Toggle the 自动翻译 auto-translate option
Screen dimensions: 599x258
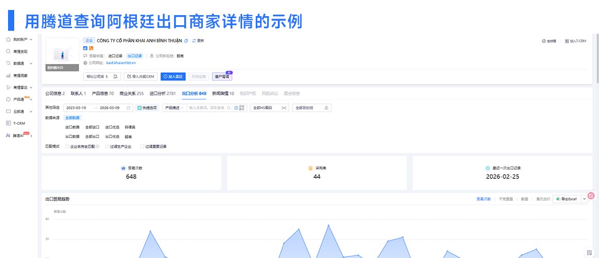click(x=240, y=108)
